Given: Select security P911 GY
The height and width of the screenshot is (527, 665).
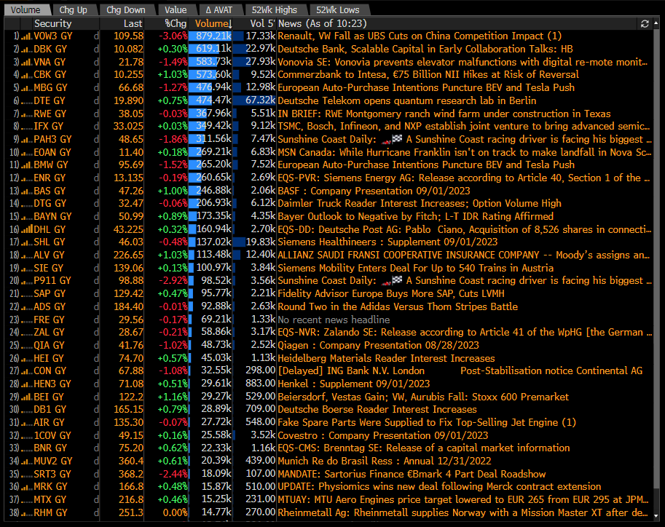Looking at the screenshot, I should (x=52, y=281).
